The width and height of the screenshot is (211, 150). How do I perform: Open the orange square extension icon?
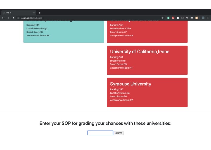[196, 18]
